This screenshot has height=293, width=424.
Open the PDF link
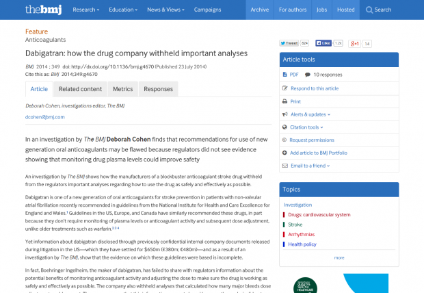(294, 75)
